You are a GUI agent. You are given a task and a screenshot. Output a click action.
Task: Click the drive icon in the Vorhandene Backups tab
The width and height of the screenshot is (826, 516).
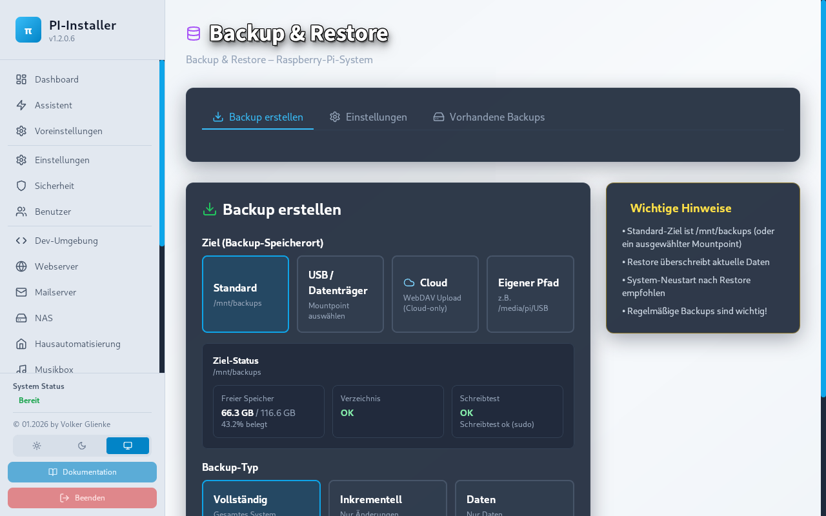439,117
